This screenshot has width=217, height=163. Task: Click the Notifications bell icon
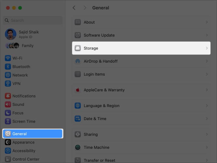click(8, 96)
